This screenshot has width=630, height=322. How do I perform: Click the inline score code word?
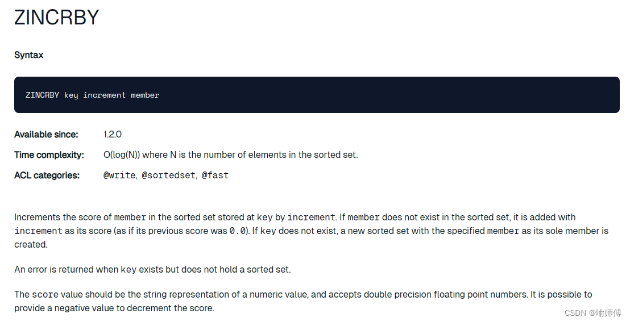(45, 295)
